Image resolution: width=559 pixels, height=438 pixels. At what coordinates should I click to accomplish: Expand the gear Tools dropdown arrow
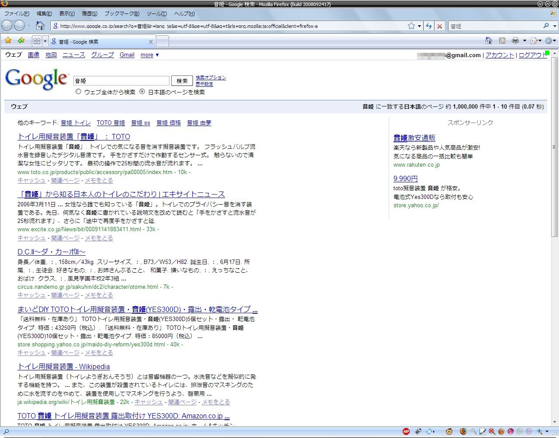point(555,41)
